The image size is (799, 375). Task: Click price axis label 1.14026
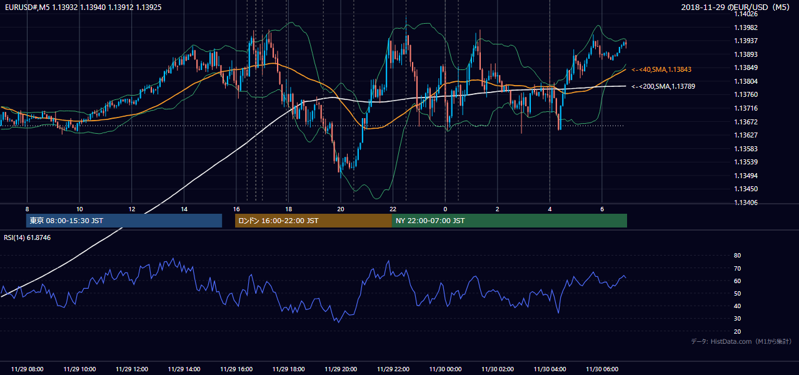745,14
